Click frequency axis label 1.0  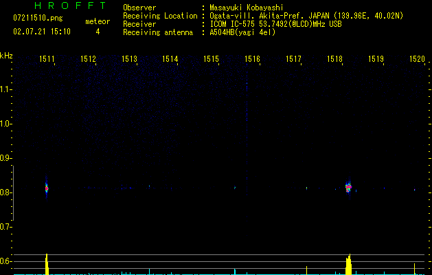click(5, 124)
